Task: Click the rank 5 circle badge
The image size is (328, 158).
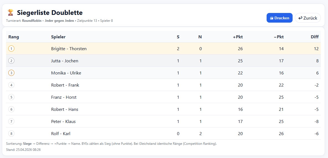Action: [11, 97]
